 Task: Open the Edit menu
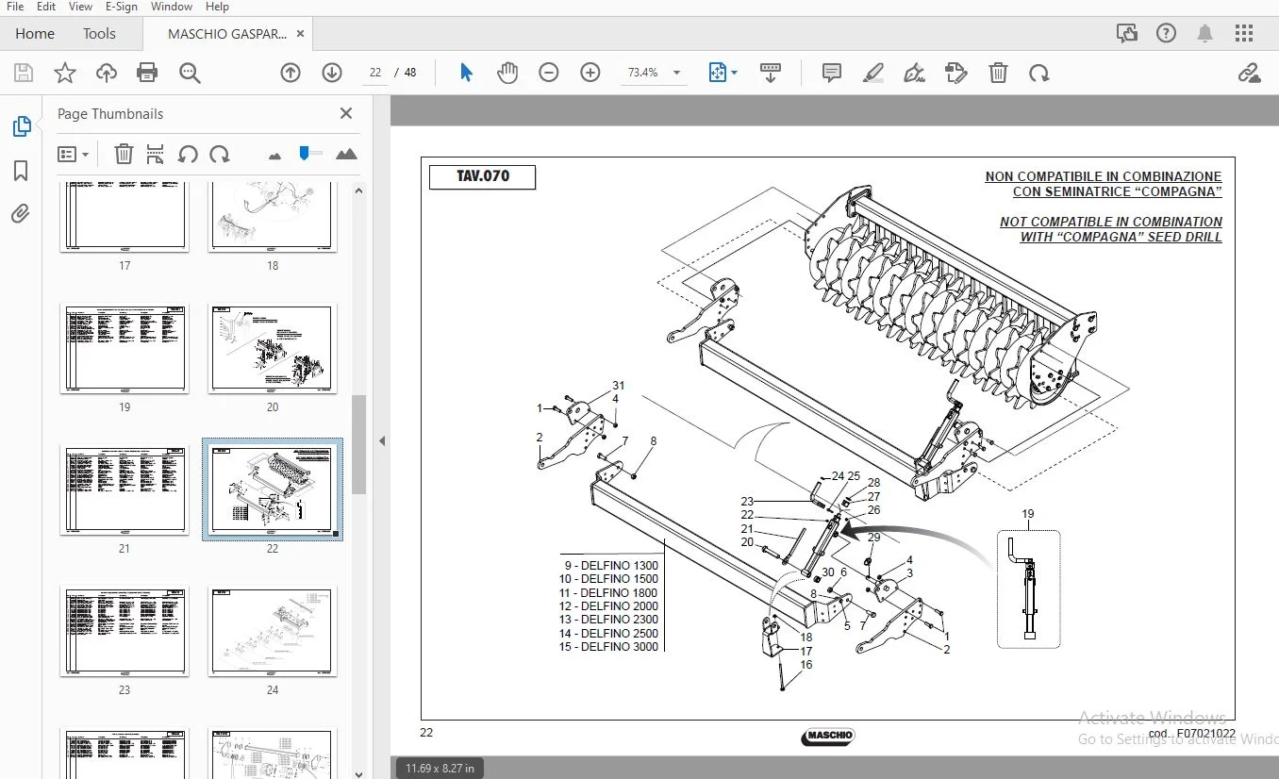coord(46,7)
